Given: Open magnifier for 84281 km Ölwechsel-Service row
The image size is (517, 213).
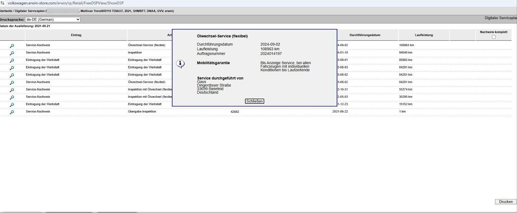Looking at the screenshot, I should tap(12, 83).
